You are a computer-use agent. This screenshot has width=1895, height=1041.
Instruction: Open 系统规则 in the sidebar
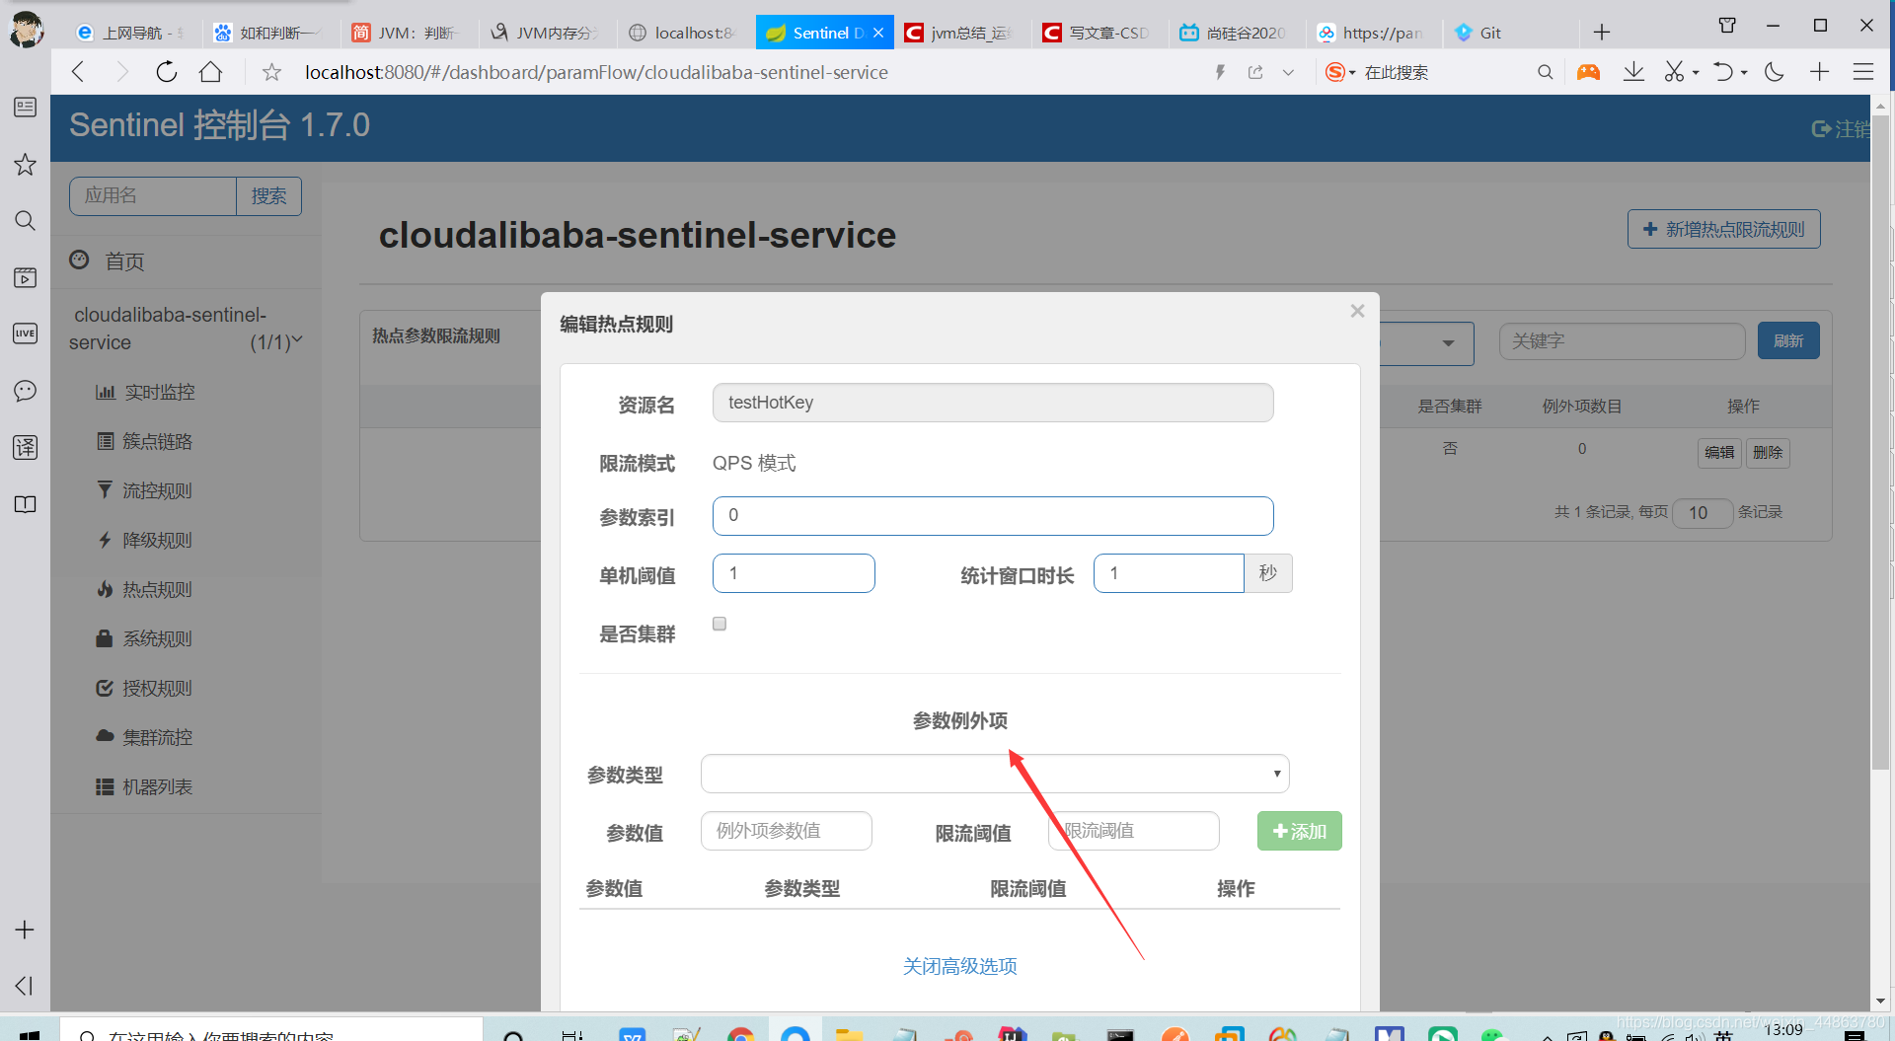[x=145, y=638]
